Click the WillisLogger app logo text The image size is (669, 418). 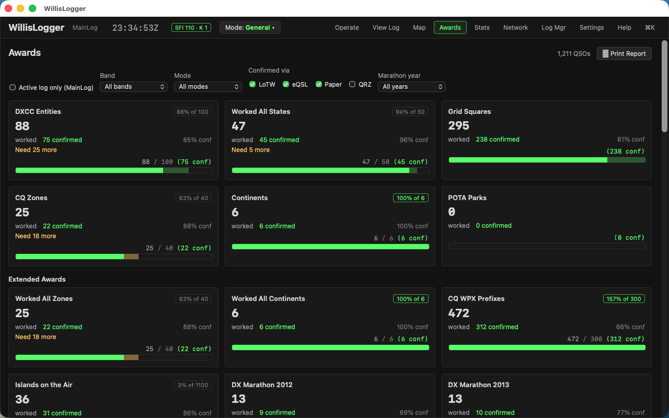tap(37, 28)
